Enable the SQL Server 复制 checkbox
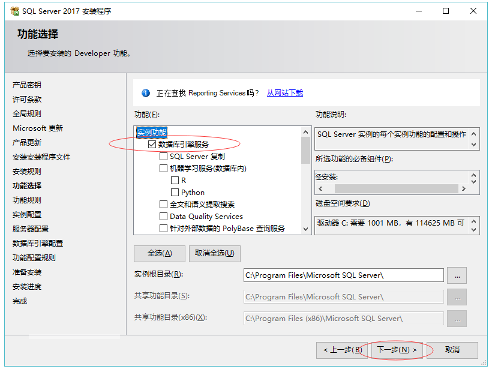The width and height of the screenshot is (492, 369). [163, 156]
